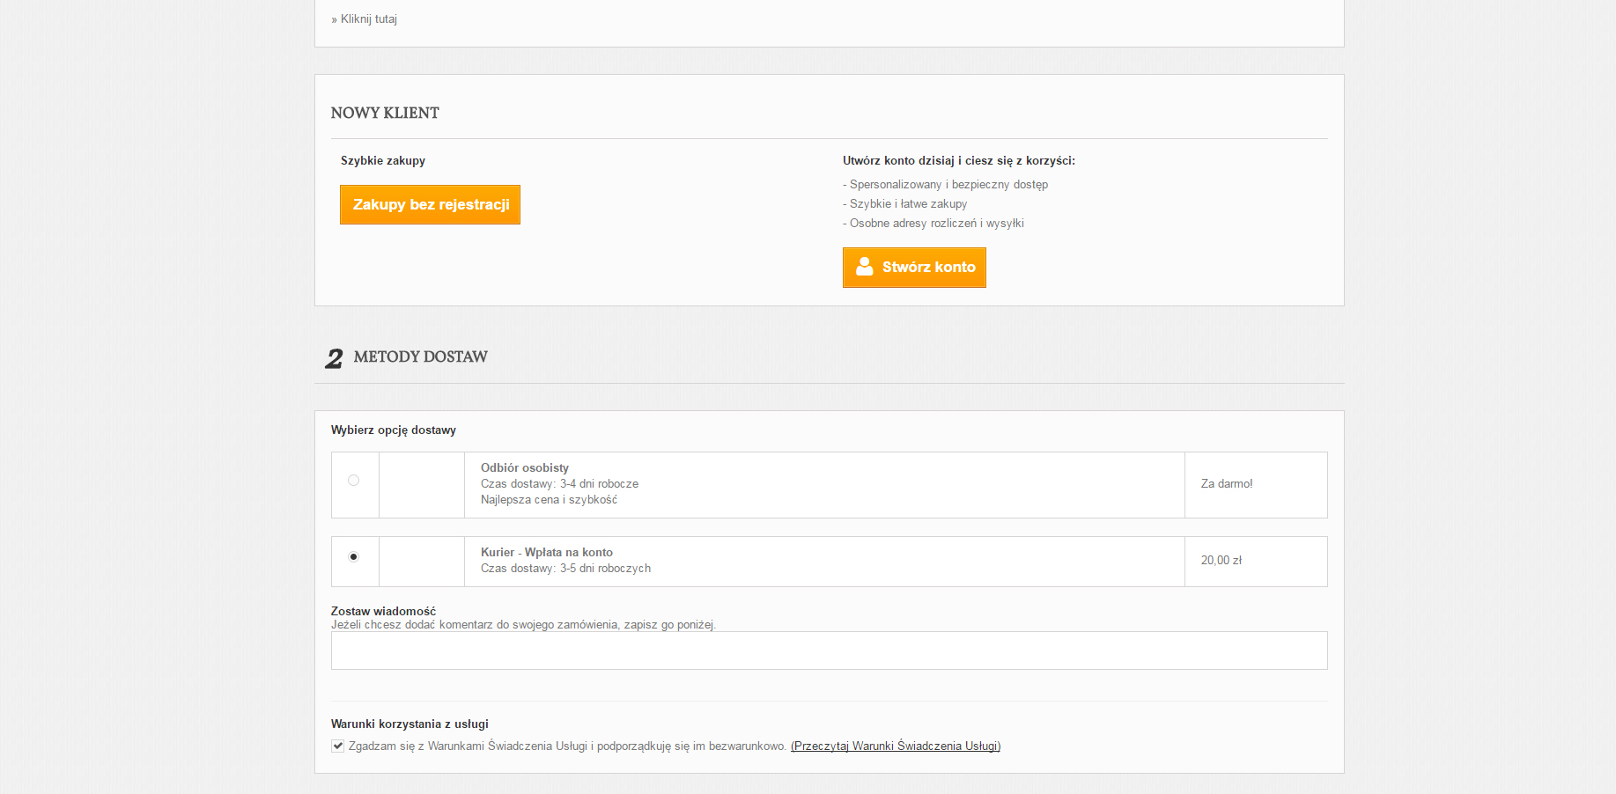Click the user icon on Stwórz konto

coord(865,267)
